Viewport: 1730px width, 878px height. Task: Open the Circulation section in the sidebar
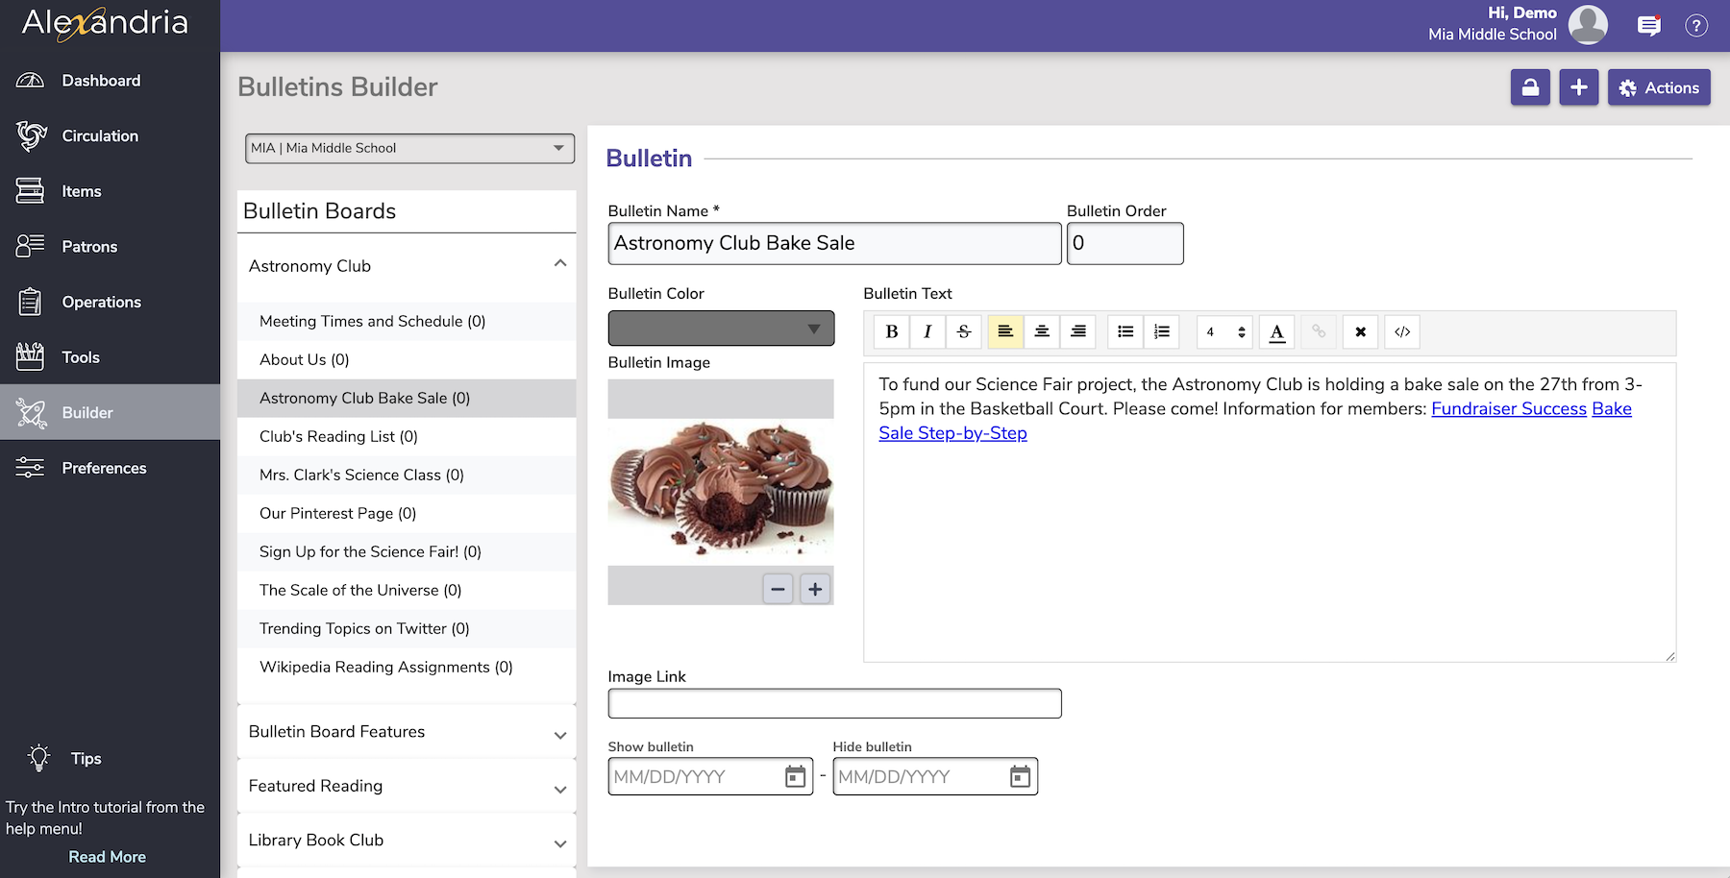(99, 135)
